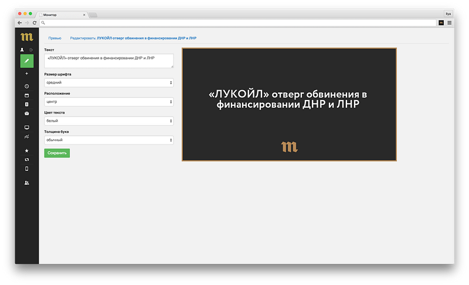Open the user profile icon
This screenshot has height=285, width=469.
pyautogui.click(x=22, y=50)
